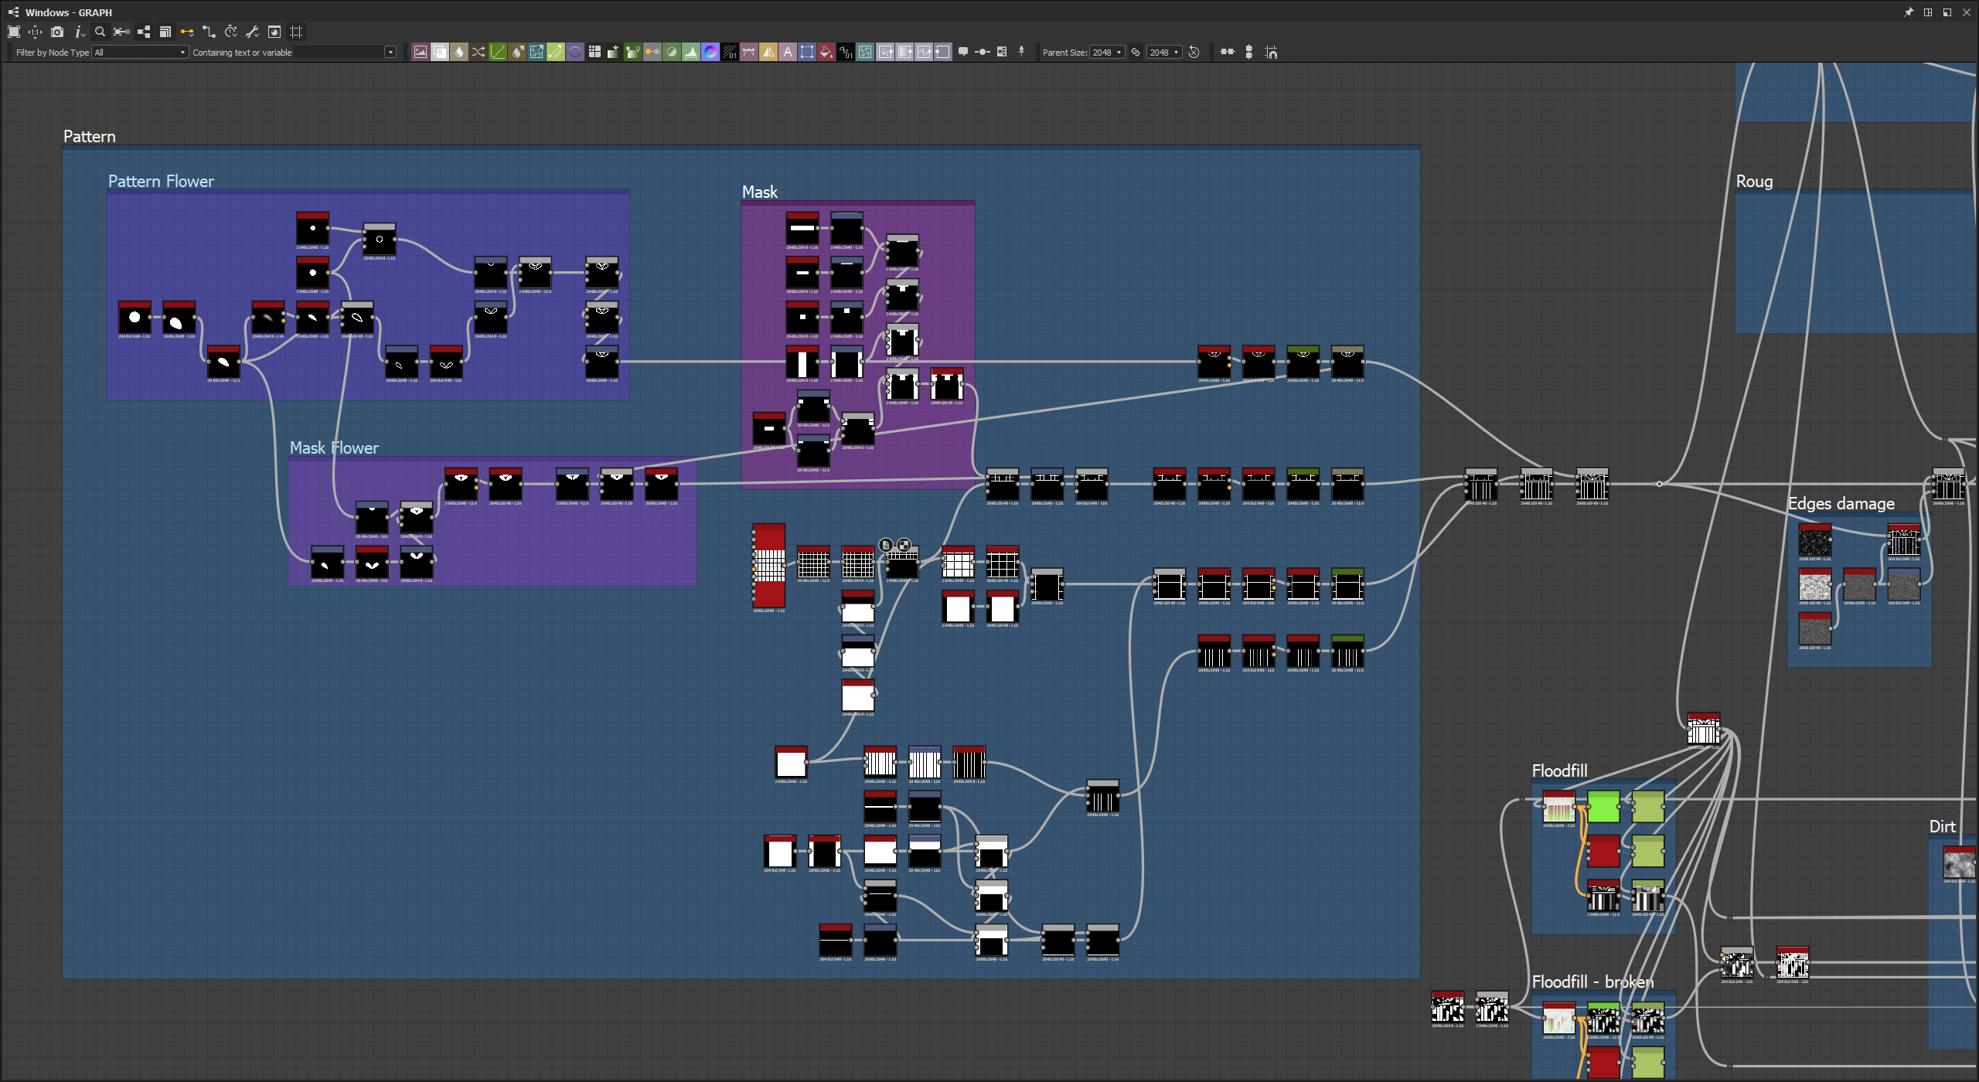This screenshot has height=1082, width=1979.
Task: Click the reset size button beside height
Action: click(x=1194, y=53)
